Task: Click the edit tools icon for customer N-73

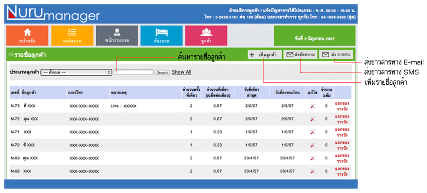Action: point(312,105)
